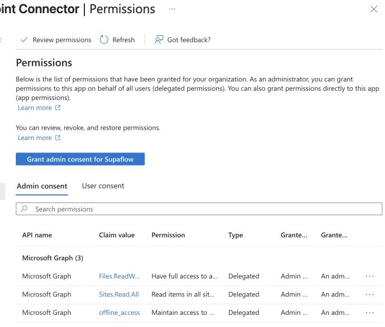Sort by the Permission column header
This screenshot has width=385, height=327.
[168, 235]
